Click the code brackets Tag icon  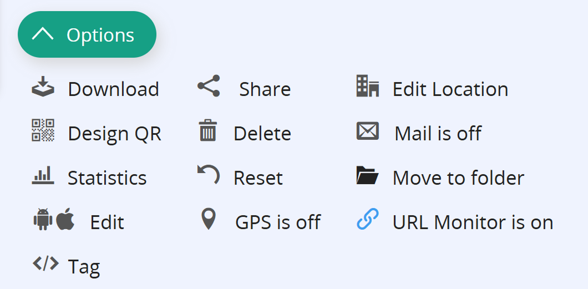coord(45,264)
